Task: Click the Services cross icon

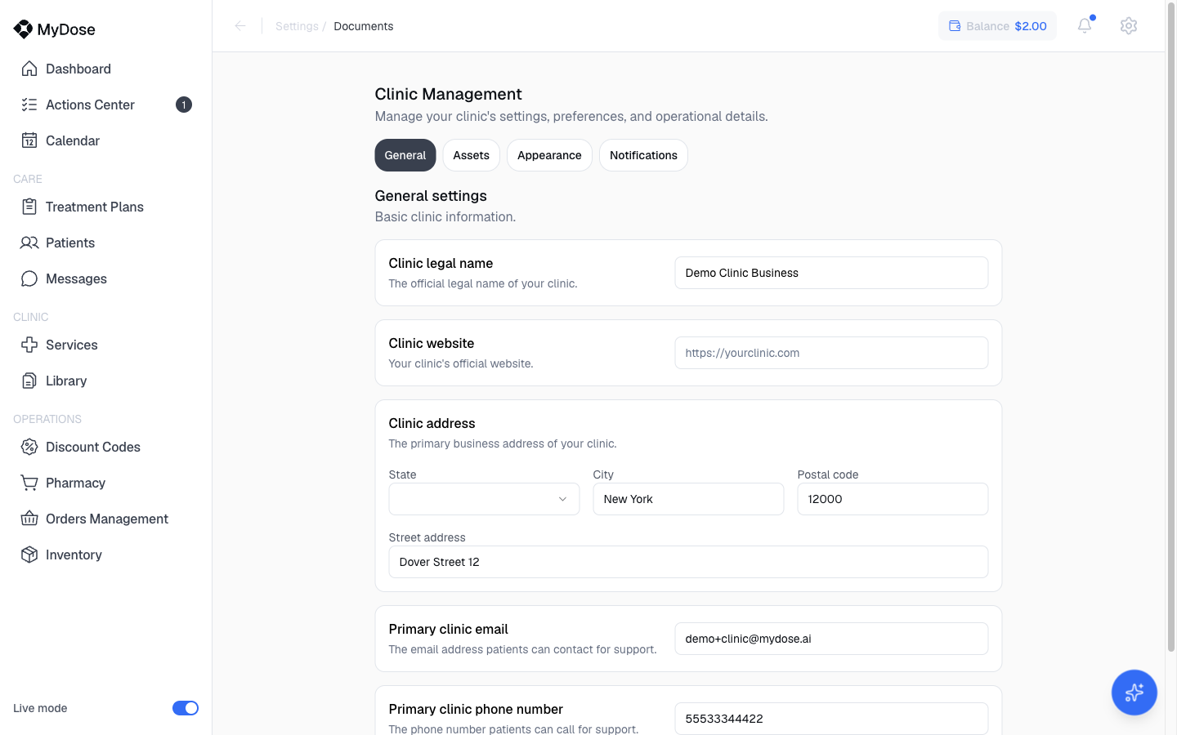Action: pos(29,345)
